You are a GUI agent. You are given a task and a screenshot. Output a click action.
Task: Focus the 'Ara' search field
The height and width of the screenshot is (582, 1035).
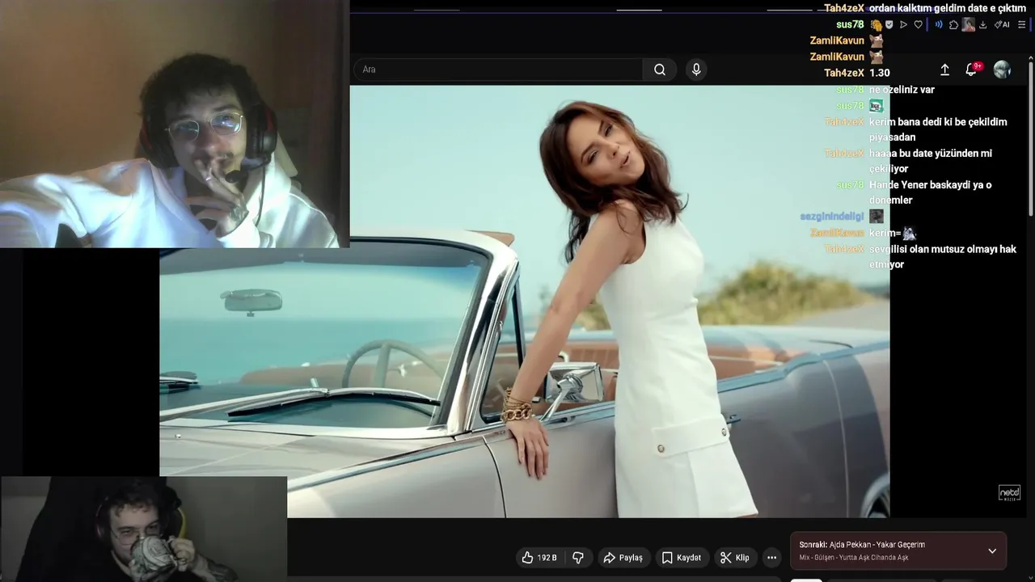[x=499, y=70]
